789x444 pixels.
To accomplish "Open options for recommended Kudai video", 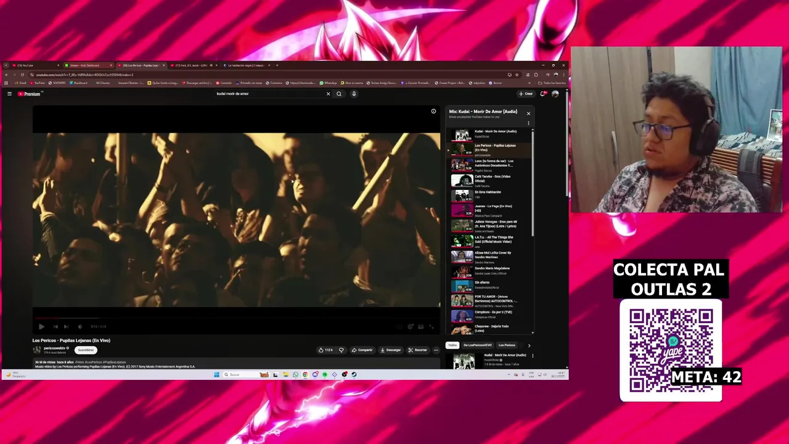I will coord(533,356).
